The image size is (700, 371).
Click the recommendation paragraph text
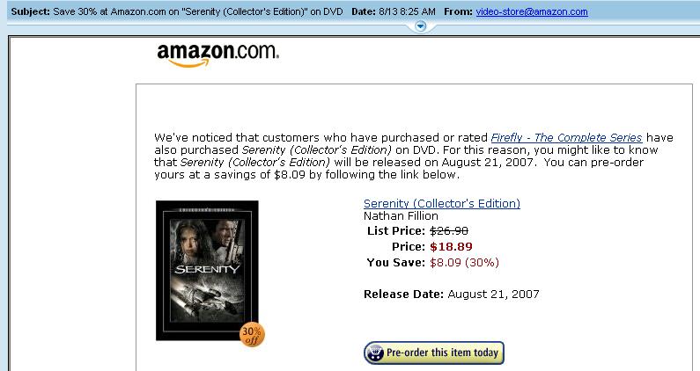coord(413,156)
